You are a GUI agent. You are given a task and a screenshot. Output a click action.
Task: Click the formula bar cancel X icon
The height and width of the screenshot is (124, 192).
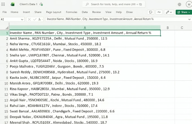point(29,19)
